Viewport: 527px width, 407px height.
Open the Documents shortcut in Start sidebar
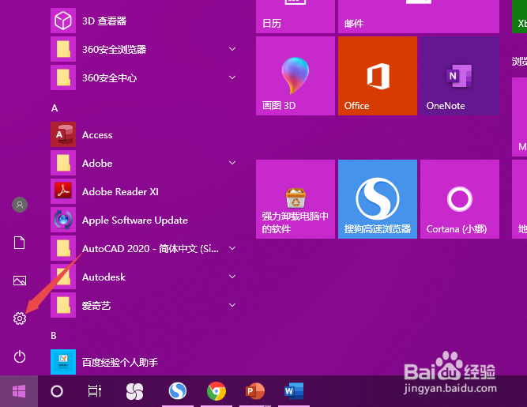20,243
